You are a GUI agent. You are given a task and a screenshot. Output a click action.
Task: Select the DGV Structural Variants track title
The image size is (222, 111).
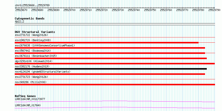pyautogui.click(x=35, y=32)
